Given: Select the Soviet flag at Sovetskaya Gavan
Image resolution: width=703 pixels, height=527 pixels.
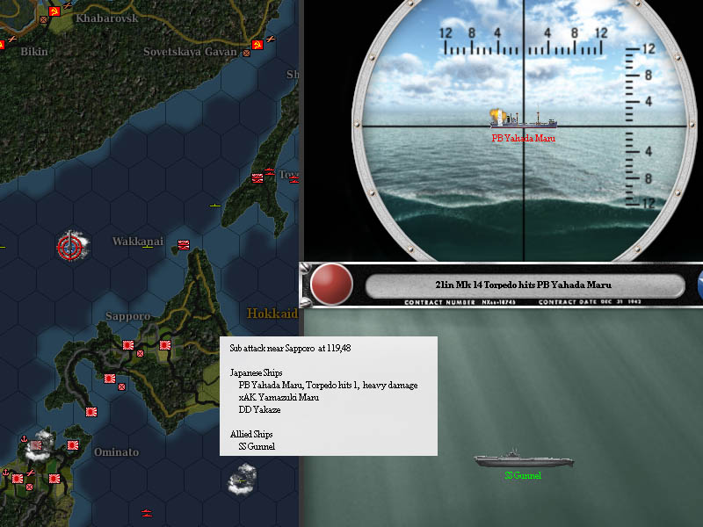Looking at the screenshot, I should 257,45.
